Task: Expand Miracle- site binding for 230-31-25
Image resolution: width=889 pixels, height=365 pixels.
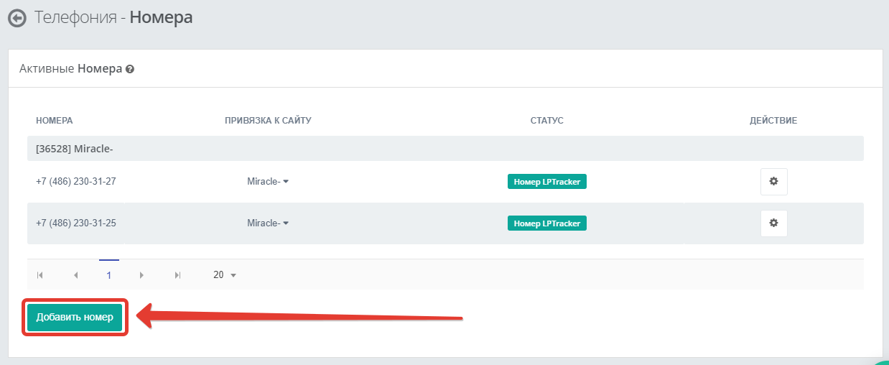Action: click(x=268, y=223)
